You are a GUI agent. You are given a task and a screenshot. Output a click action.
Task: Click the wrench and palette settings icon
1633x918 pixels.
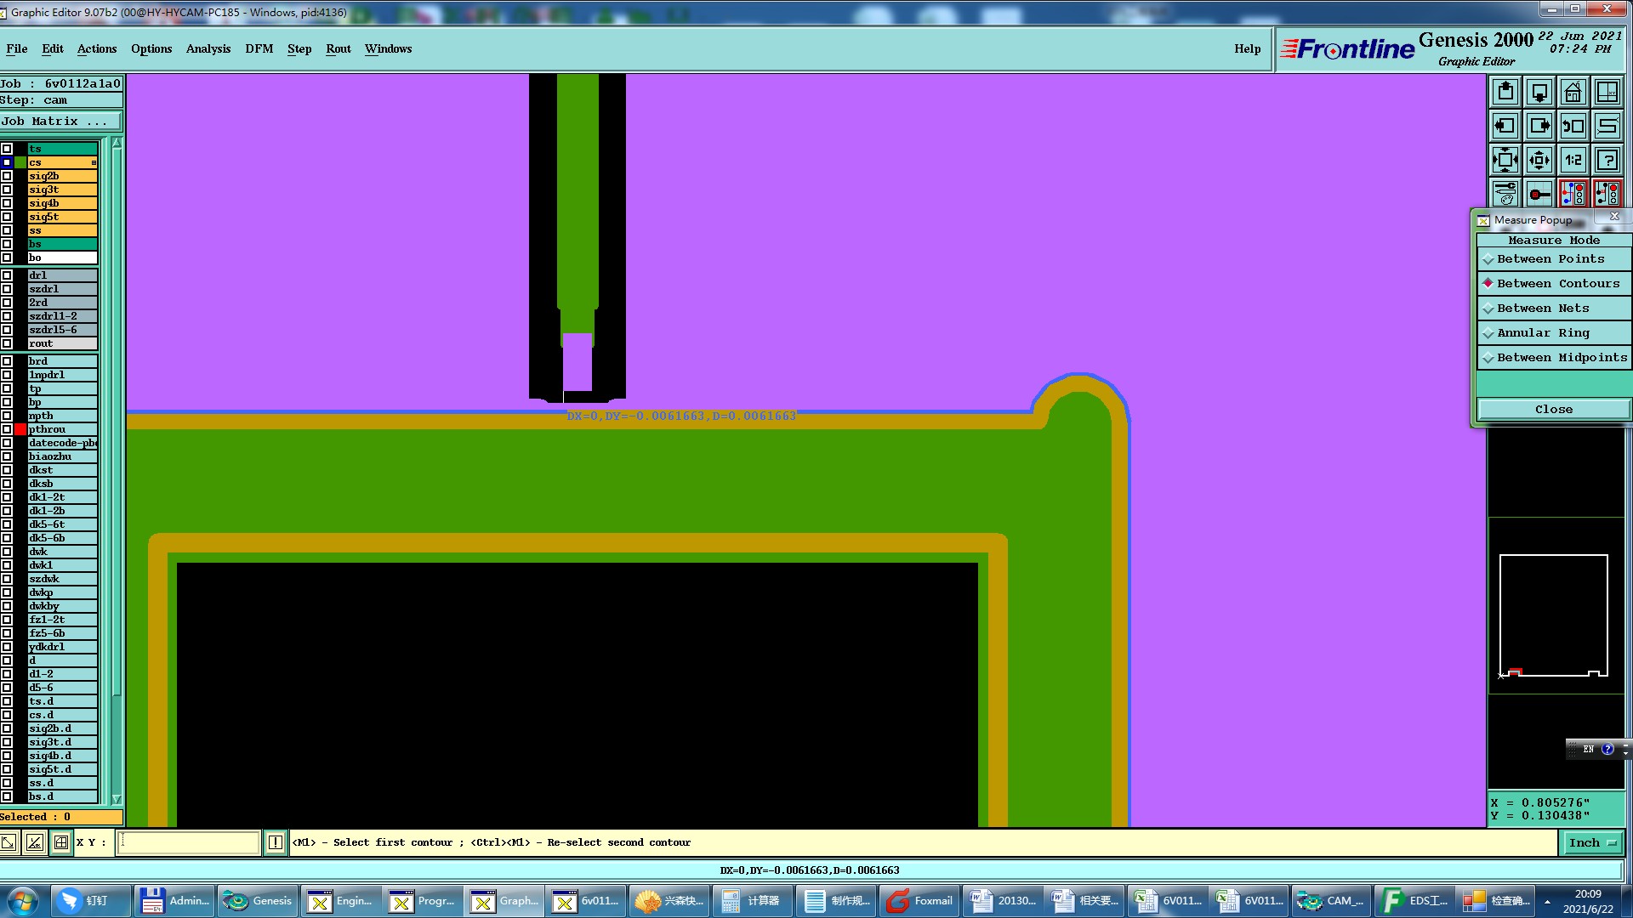pyautogui.click(x=1505, y=194)
